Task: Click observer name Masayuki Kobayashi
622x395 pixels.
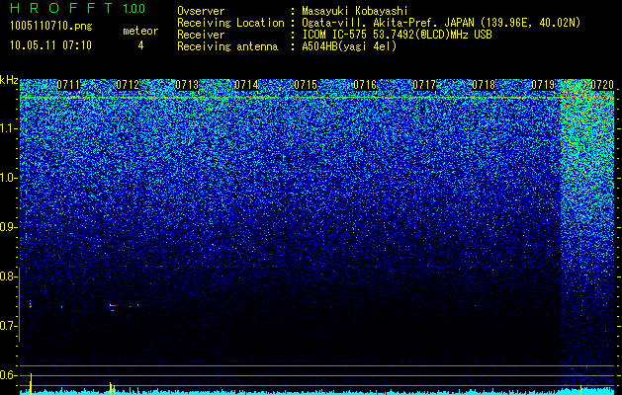Action: point(355,11)
